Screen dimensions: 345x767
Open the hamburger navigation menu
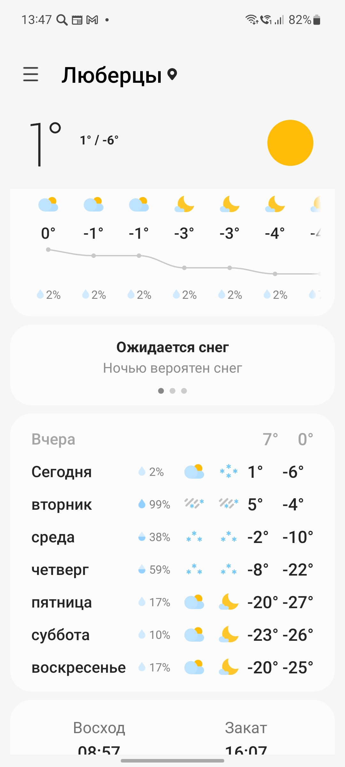coord(31,74)
